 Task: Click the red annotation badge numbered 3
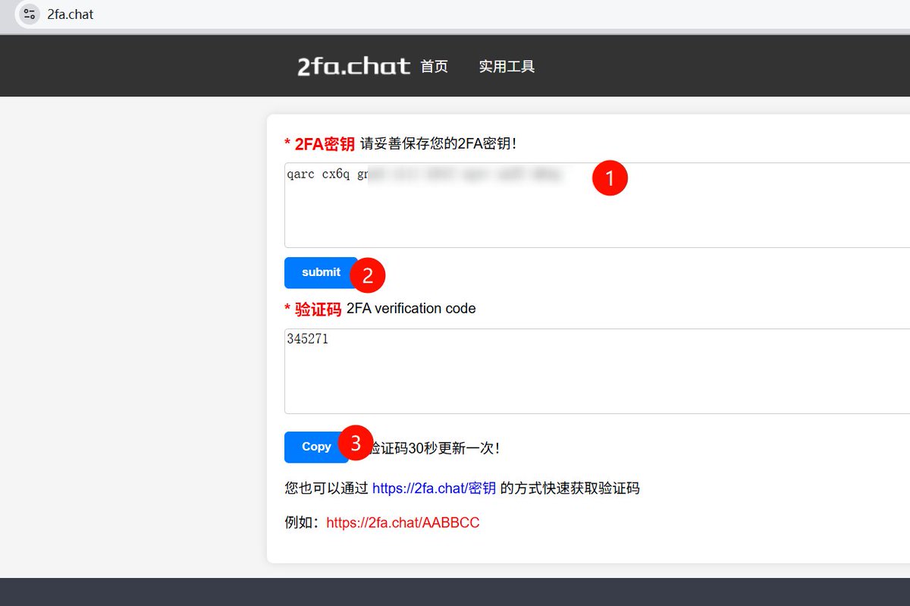point(356,444)
